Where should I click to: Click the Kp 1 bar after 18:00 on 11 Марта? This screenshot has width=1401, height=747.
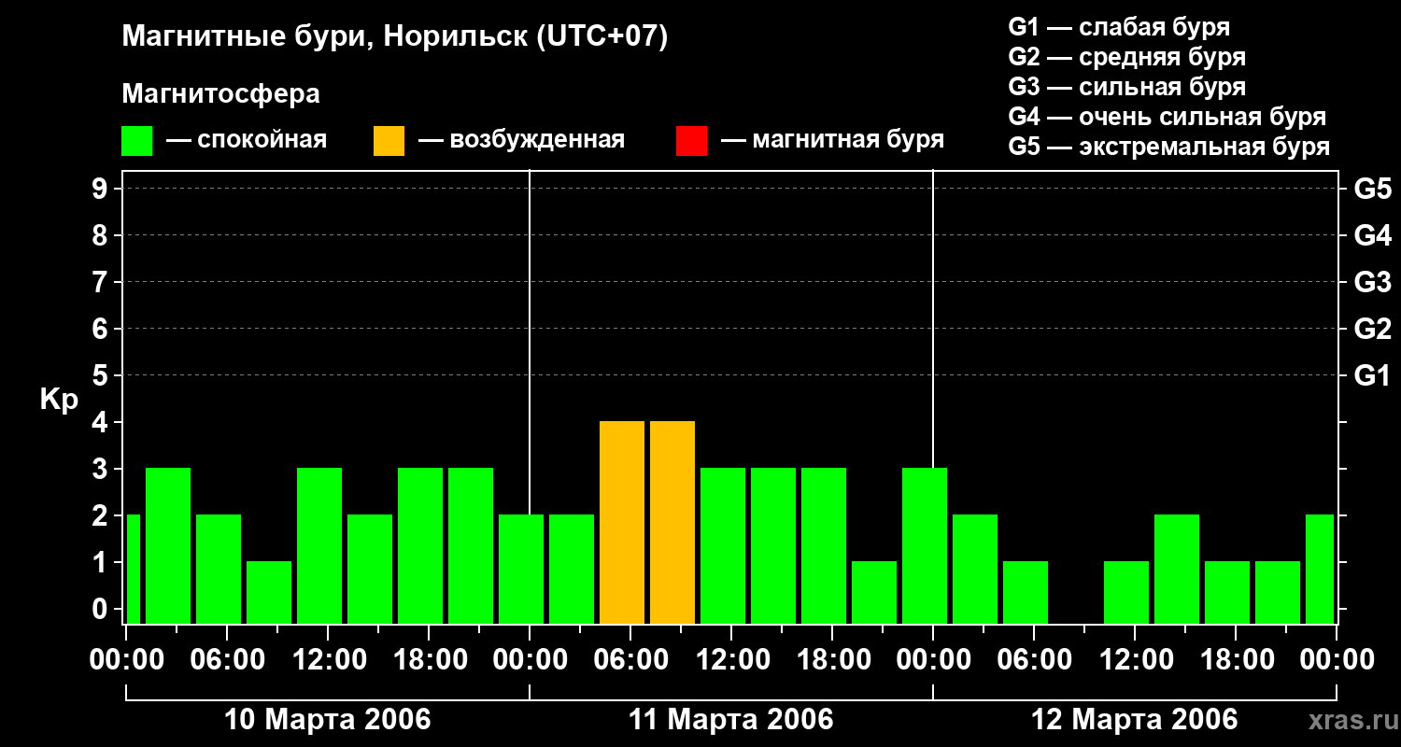tap(874, 592)
